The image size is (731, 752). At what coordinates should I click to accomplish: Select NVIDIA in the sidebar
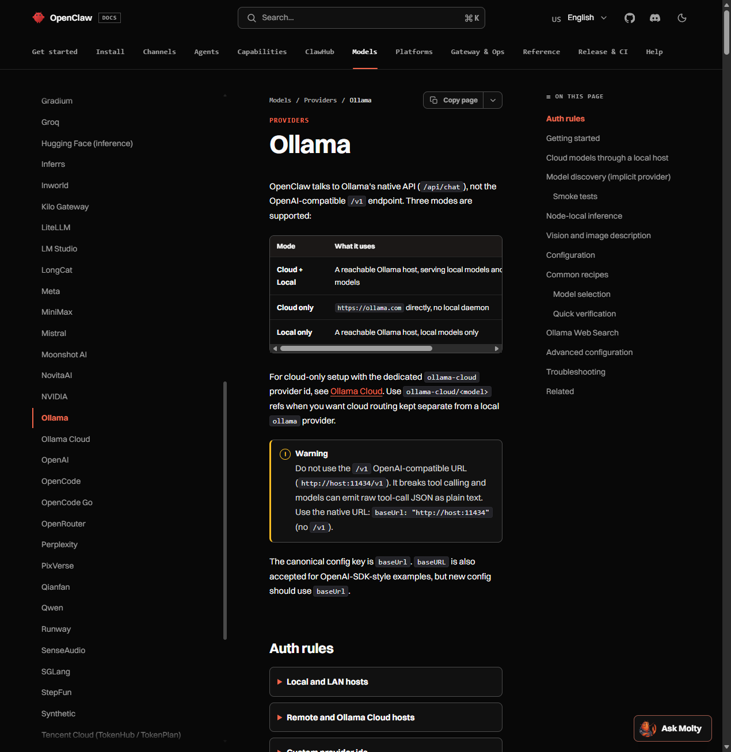point(54,396)
